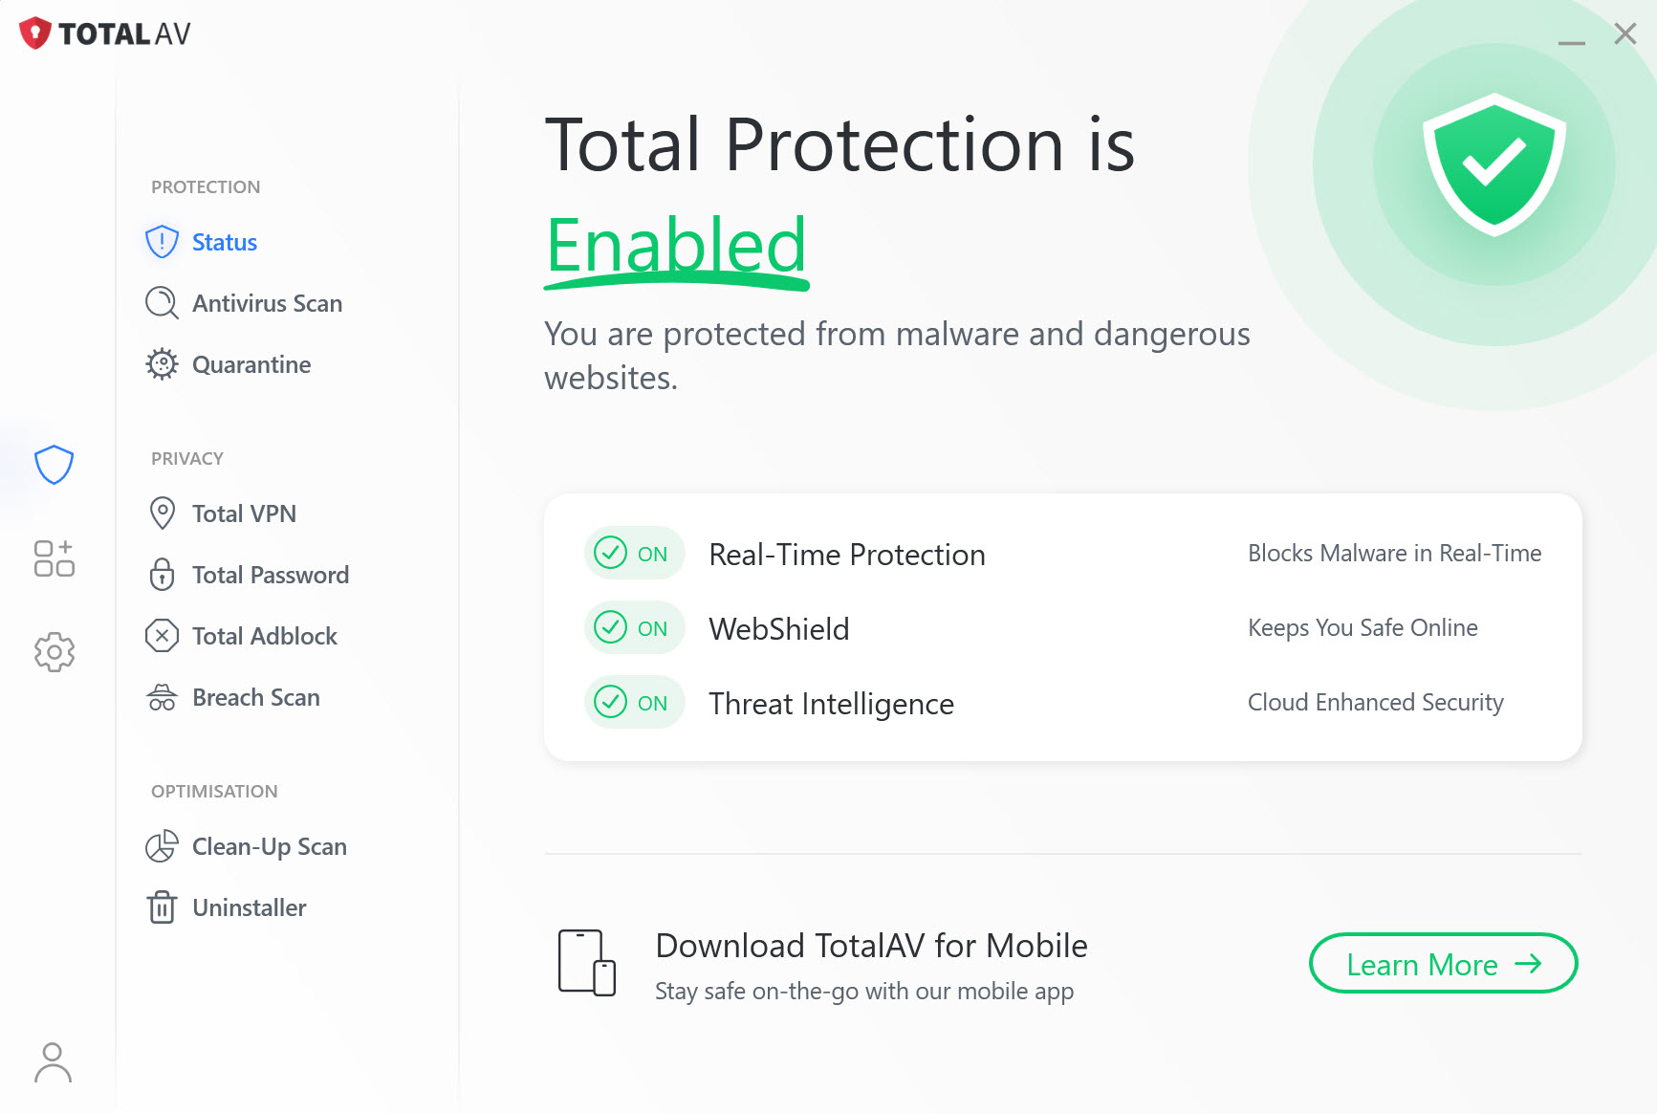Image resolution: width=1657 pixels, height=1114 pixels.
Task: Toggle Threat Intelligence ON switch
Action: click(x=634, y=702)
